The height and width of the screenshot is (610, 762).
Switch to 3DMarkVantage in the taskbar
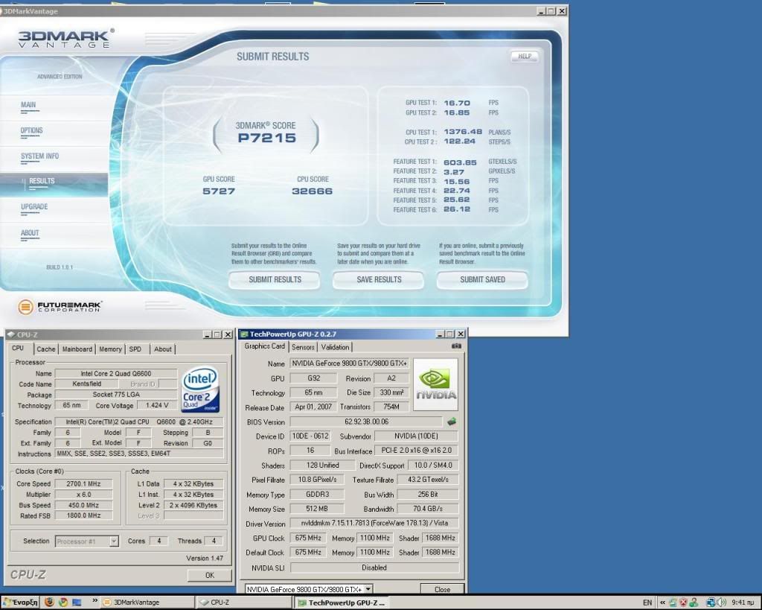coord(148,603)
